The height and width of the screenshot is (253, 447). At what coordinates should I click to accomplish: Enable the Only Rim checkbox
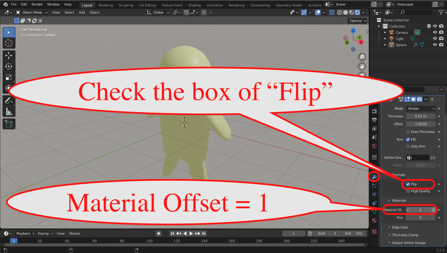[408, 146]
